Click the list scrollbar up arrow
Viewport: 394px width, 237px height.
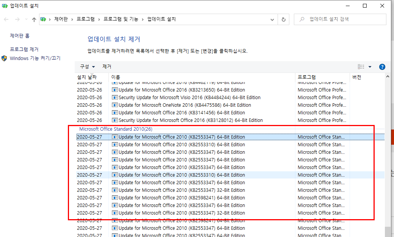tap(388, 77)
